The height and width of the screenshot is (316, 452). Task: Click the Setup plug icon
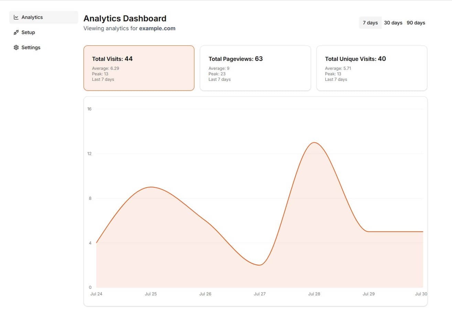coord(16,32)
